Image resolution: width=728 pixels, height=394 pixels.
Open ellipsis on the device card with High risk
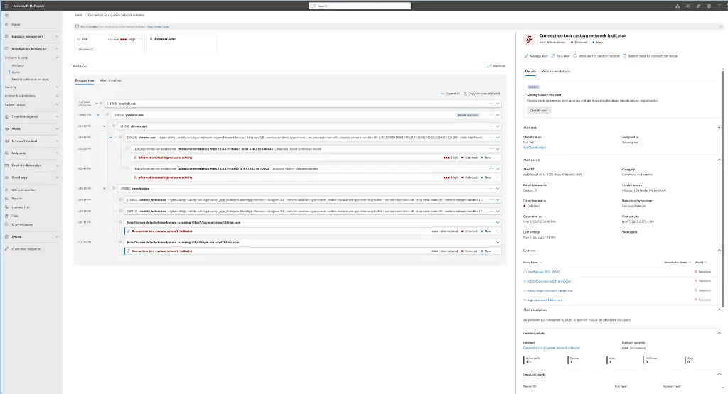point(141,39)
